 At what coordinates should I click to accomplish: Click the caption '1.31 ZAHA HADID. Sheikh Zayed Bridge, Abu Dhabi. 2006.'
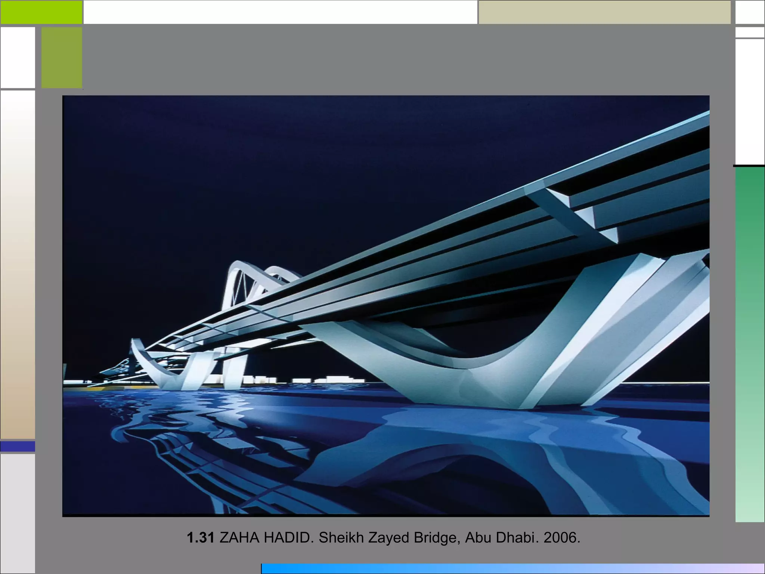[383, 538]
